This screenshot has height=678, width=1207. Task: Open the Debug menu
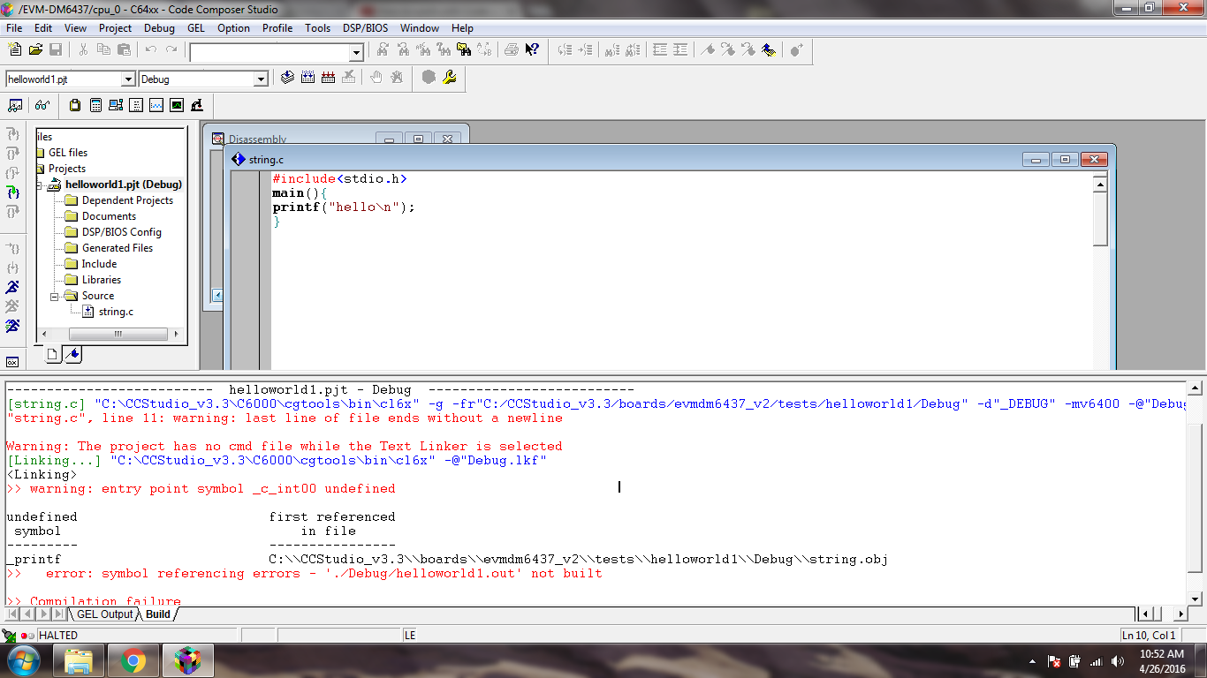[159, 28]
